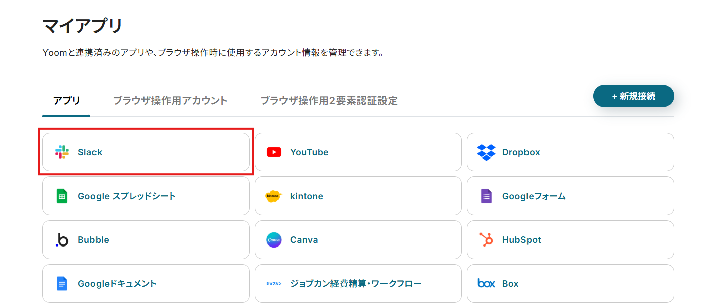Image resolution: width=718 pixels, height=307 pixels.
Task: Select the Bubble text label
Action: pyautogui.click(x=93, y=240)
